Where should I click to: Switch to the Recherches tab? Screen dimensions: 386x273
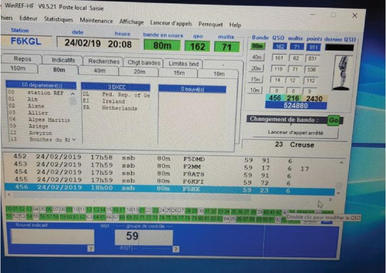(104, 61)
